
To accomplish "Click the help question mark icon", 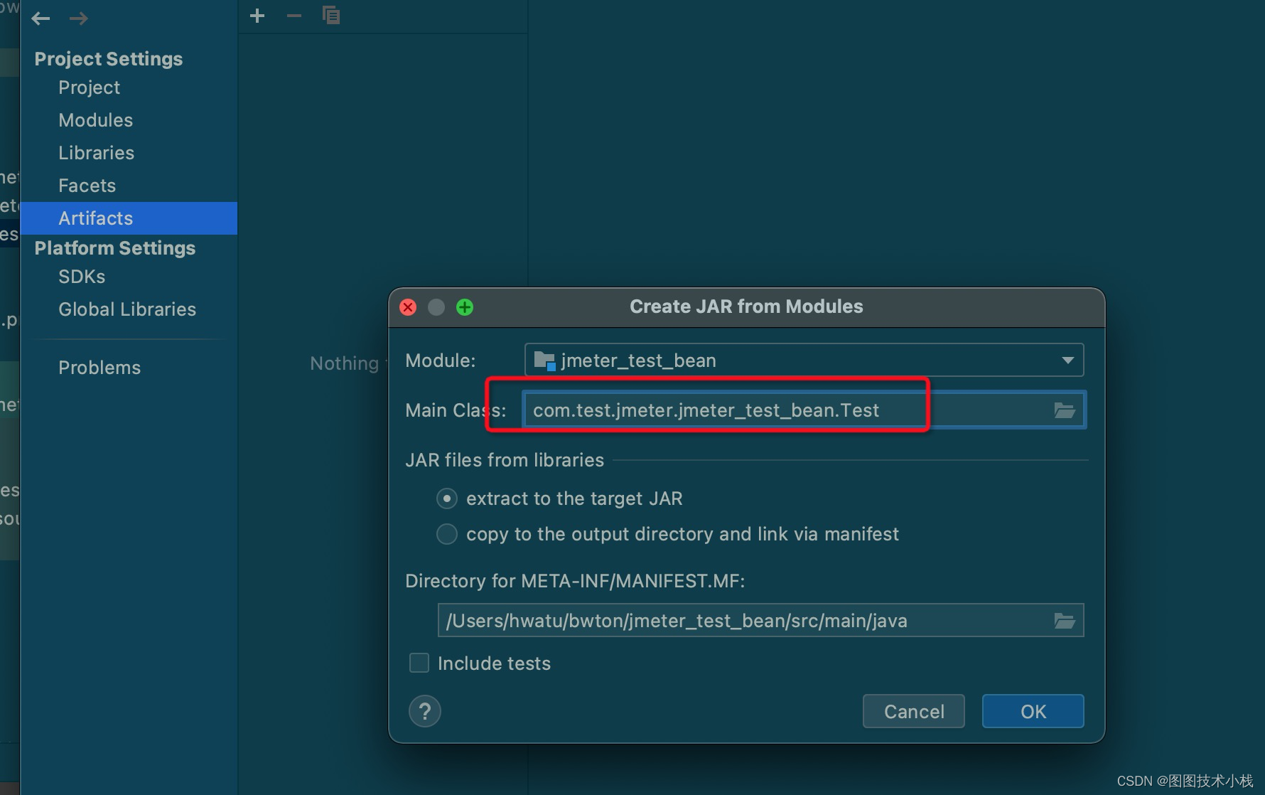I will 424,711.
